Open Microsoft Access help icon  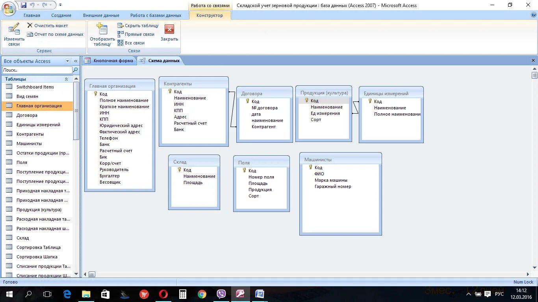(534, 15)
